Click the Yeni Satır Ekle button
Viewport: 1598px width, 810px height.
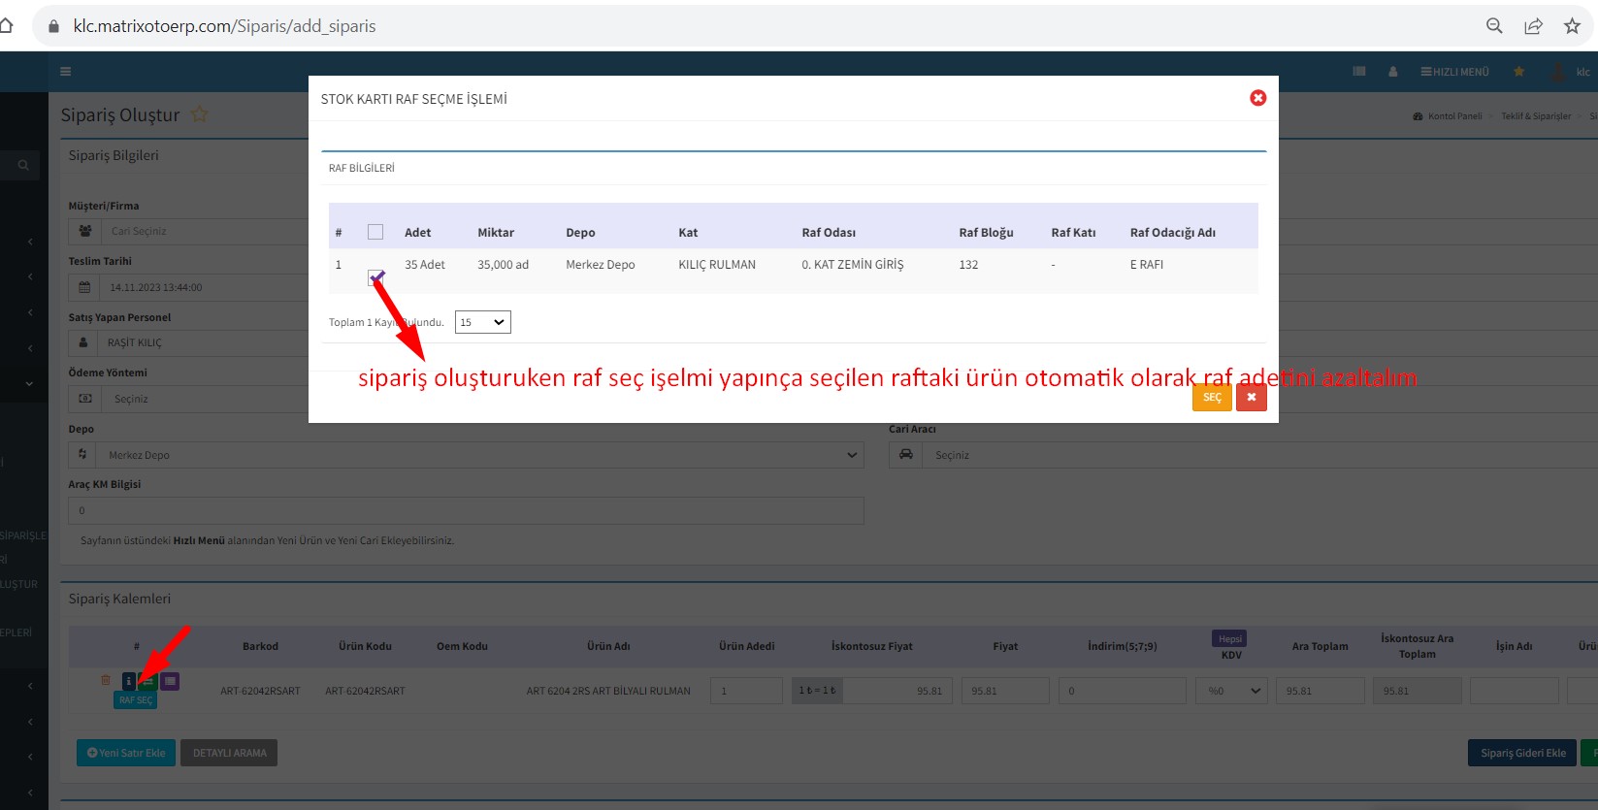pyautogui.click(x=126, y=753)
